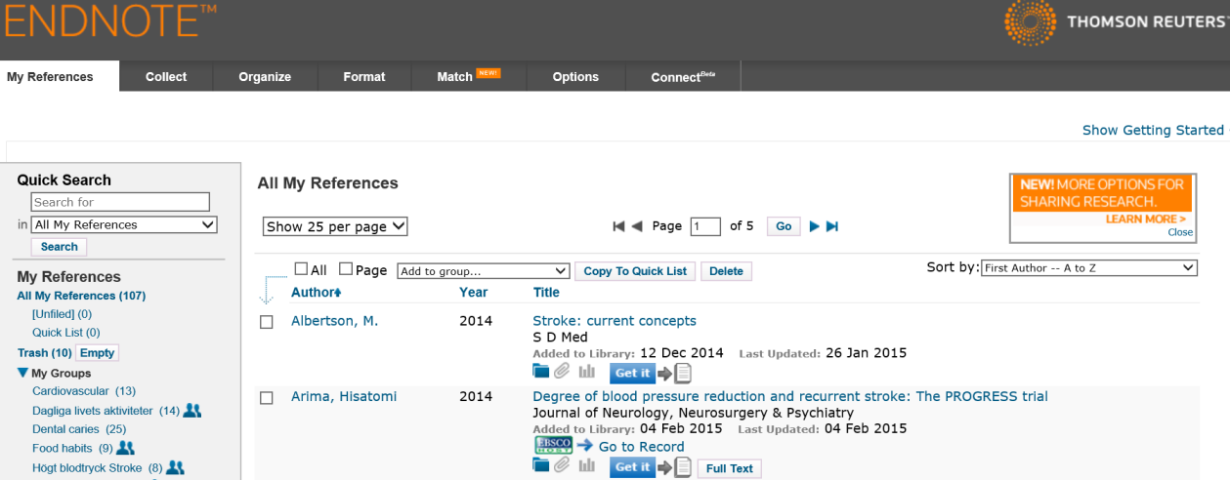Click Get it button for Arima reference
1230x480 pixels.
pyautogui.click(x=632, y=467)
